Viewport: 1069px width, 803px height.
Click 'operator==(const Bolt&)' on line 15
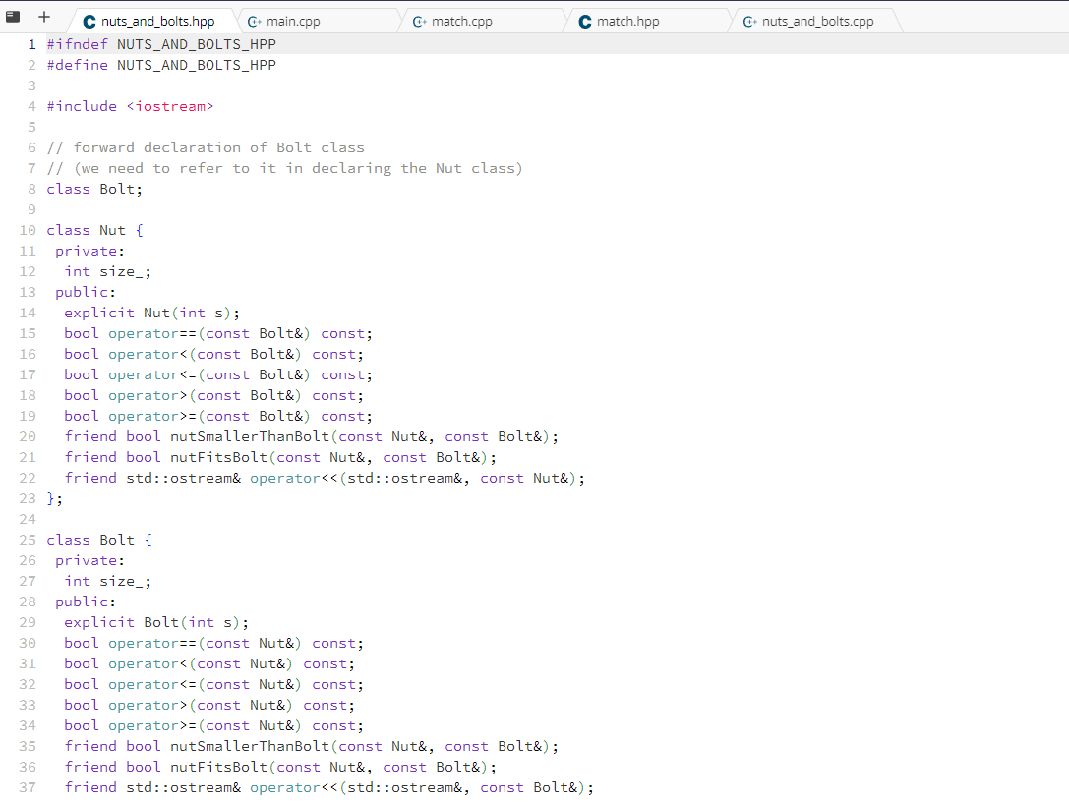[209, 334]
